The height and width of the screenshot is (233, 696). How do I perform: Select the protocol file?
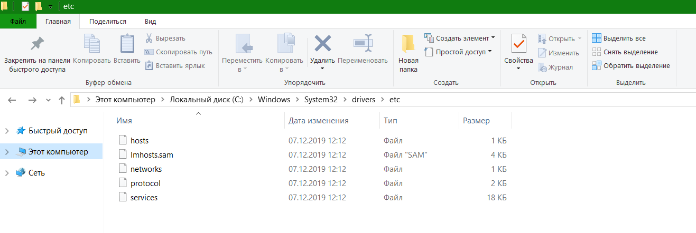point(145,183)
